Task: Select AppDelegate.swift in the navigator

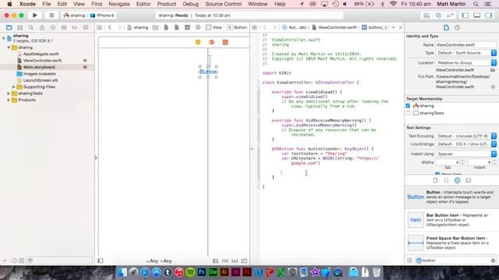Action: click(41, 54)
